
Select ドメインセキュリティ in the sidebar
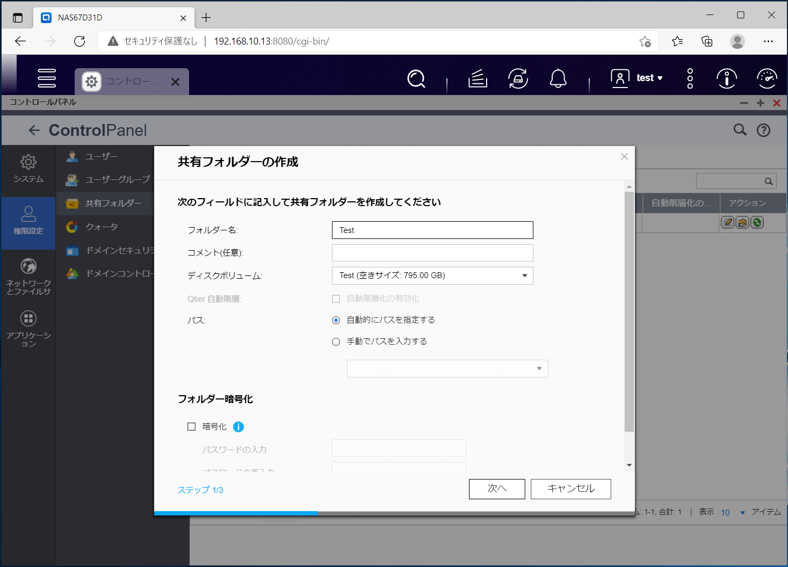[105, 250]
